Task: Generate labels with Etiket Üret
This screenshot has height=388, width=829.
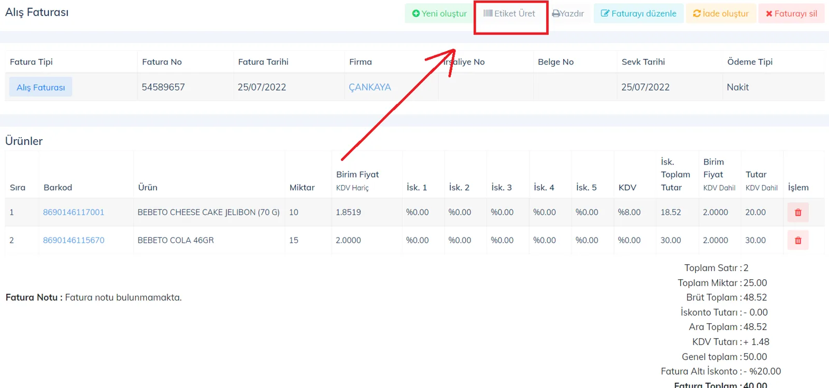Action: coord(509,13)
